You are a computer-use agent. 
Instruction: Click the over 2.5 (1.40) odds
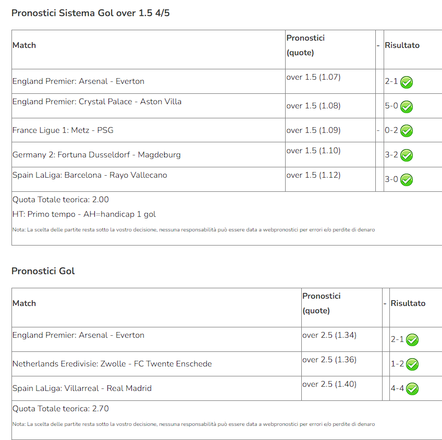[329, 384]
